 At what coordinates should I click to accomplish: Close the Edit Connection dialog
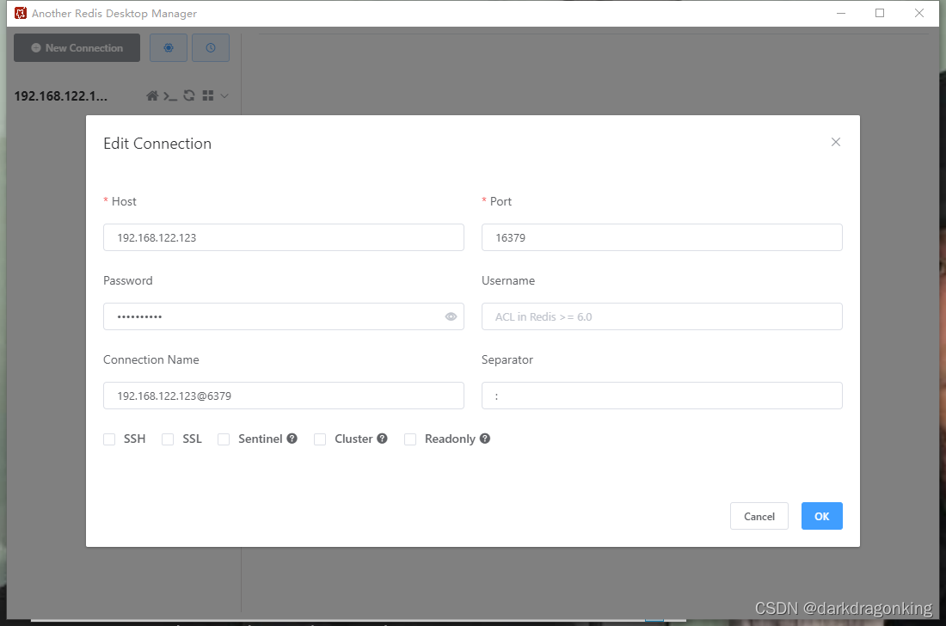(x=835, y=142)
